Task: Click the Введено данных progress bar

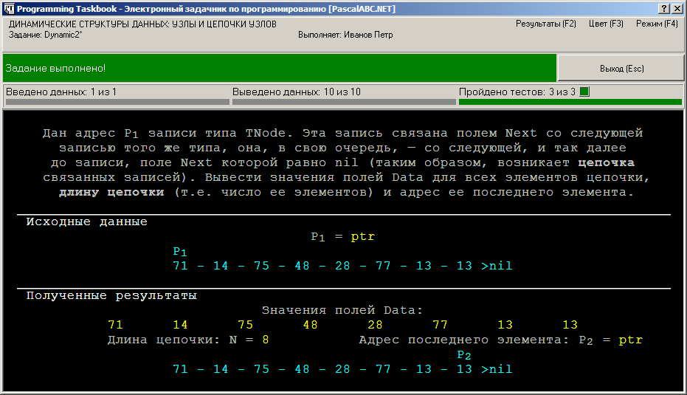Action: coord(117,102)
